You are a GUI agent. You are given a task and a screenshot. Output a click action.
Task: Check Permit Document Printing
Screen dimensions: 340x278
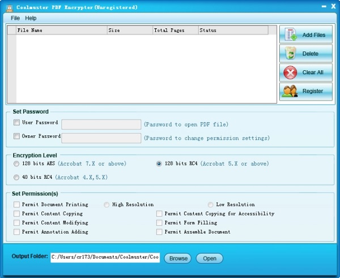pyautogui.click(x=17, y=204)
